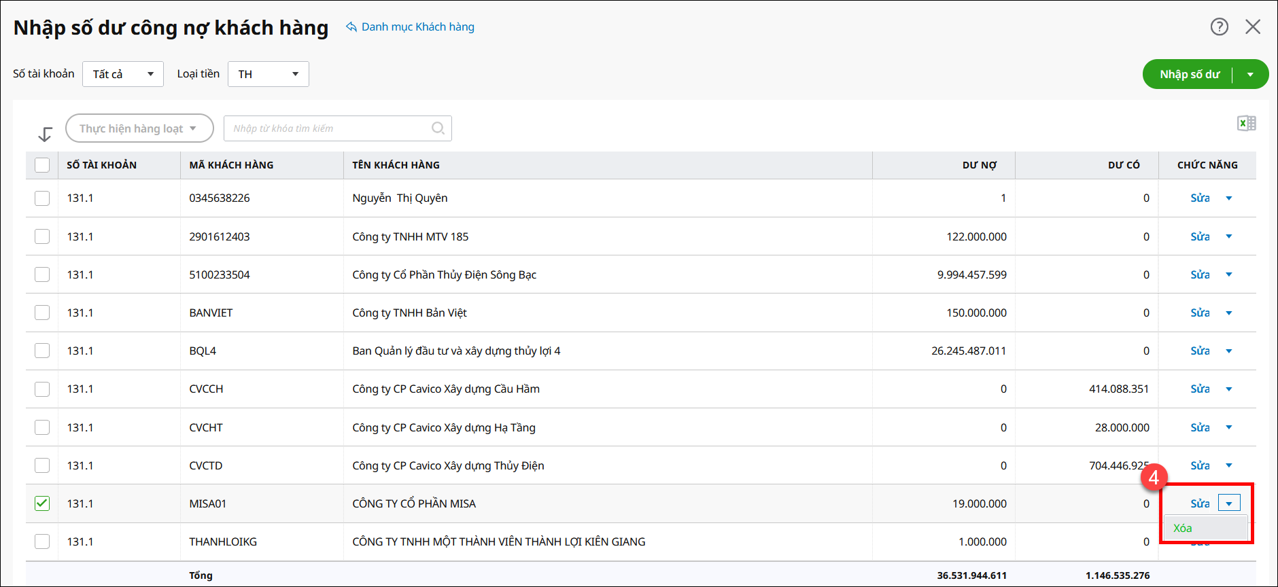The height and width of the screenshot is (587, 1278).
Task: Expand Thực hiện hàng loạt dropdown
Action: coord(139,128)
